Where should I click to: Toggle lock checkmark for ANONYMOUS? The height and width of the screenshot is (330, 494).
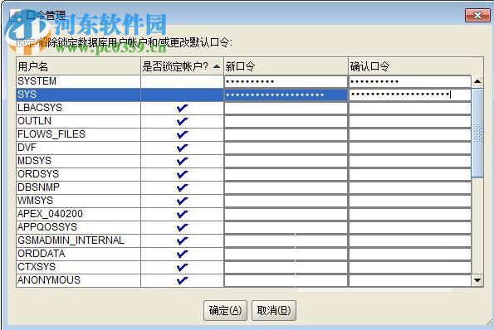tap(182, 280)
